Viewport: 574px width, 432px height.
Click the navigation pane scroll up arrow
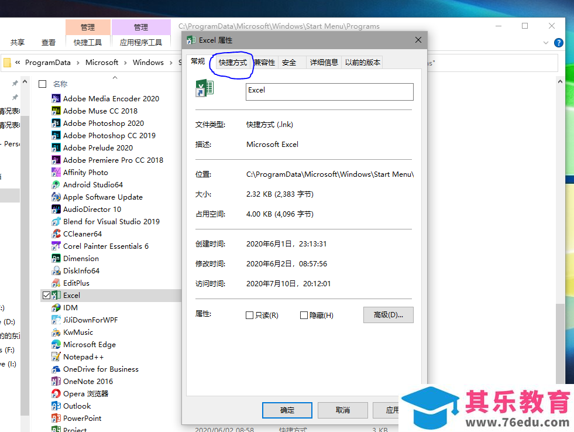click(x=25, y=81)
